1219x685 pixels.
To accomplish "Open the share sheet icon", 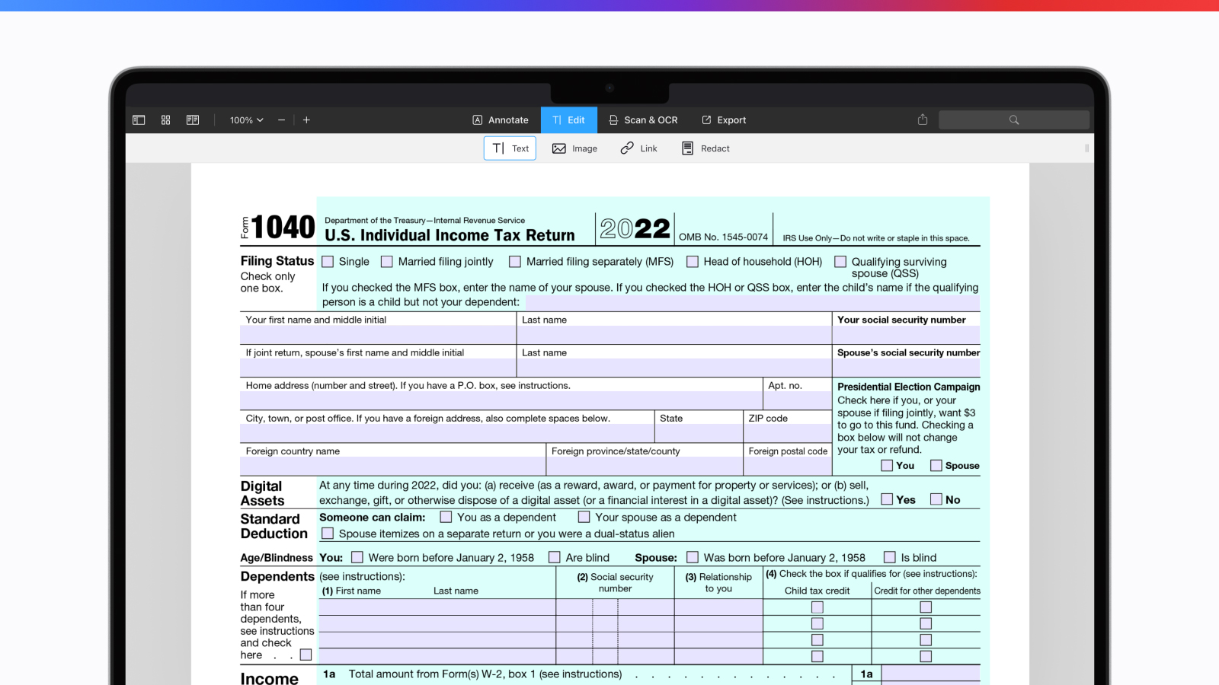I will 922,119.
